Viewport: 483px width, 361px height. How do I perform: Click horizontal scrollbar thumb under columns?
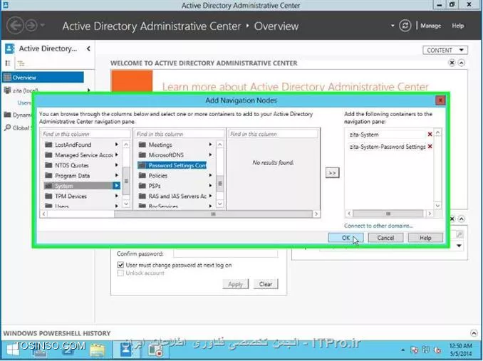coord(213,214)
